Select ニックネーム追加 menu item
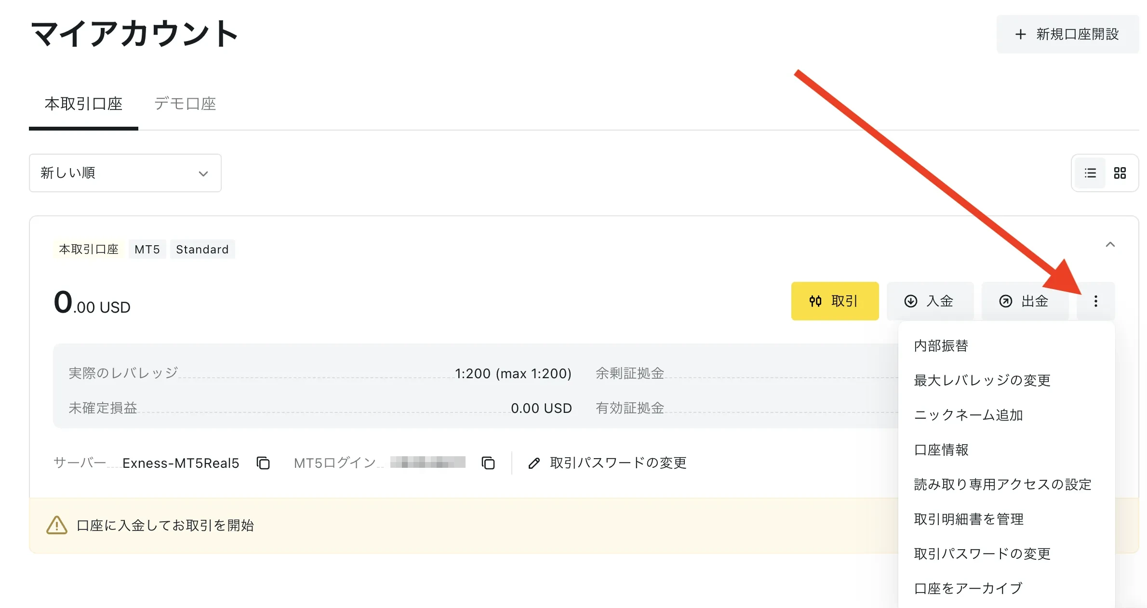 (1006, 415)
